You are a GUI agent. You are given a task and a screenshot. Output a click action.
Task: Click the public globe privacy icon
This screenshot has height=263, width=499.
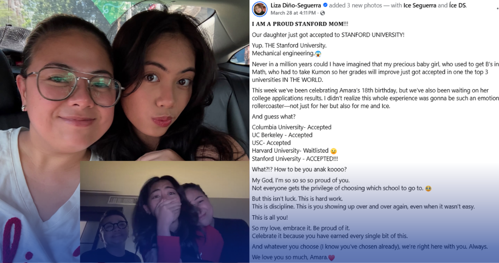tap(323, 13)
